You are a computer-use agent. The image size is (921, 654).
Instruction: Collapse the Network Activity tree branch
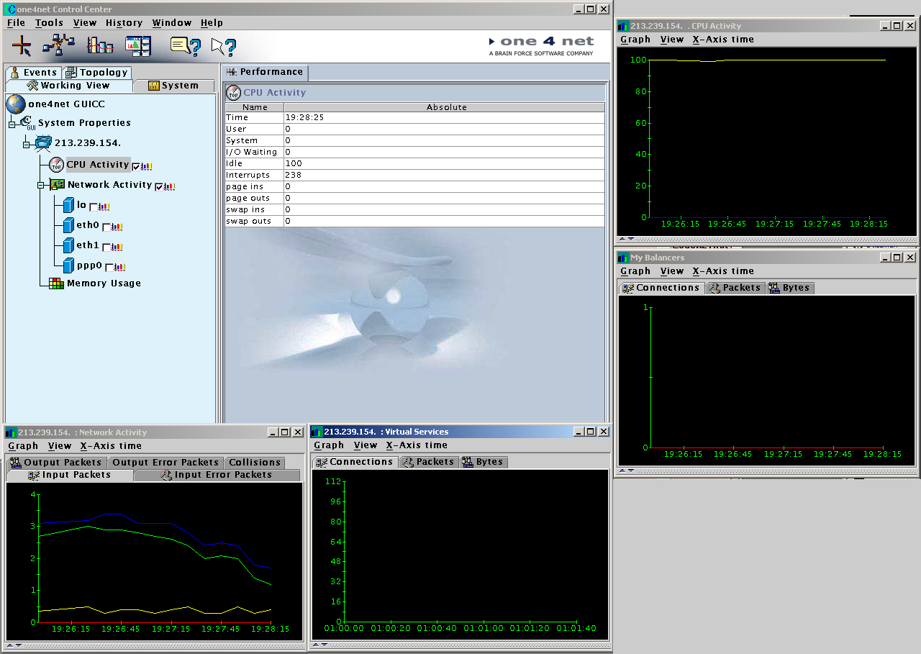tap(41, 186)
